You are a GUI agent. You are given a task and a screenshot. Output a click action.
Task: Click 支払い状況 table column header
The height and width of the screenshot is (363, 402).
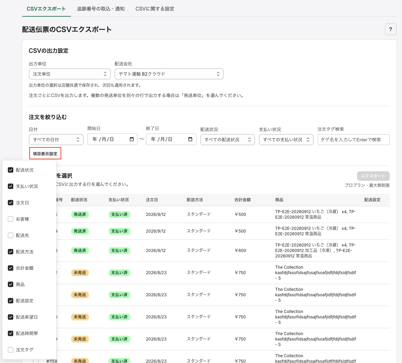click(x=119, y=200)
